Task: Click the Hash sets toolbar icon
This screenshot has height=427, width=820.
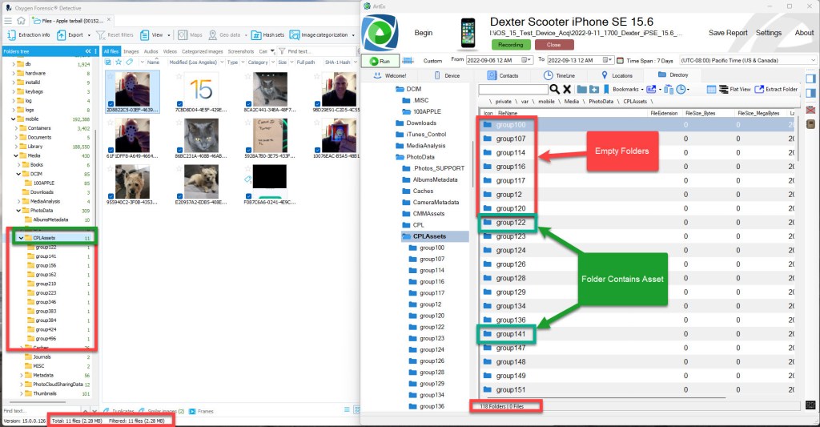Action: [267, 35]
